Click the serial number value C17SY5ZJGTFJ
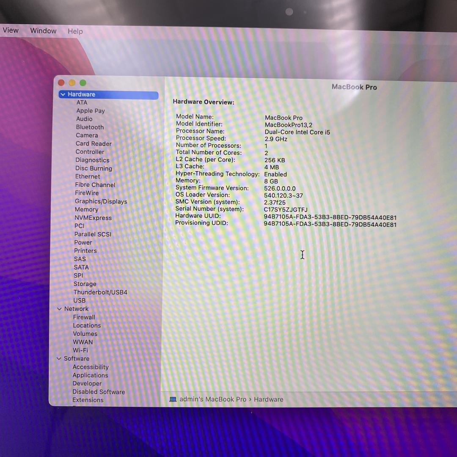The image size is (457, 457). [x=286, y=210]
